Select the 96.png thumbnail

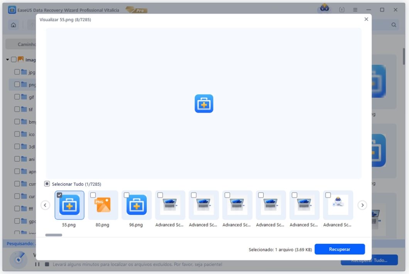[136, 205]
